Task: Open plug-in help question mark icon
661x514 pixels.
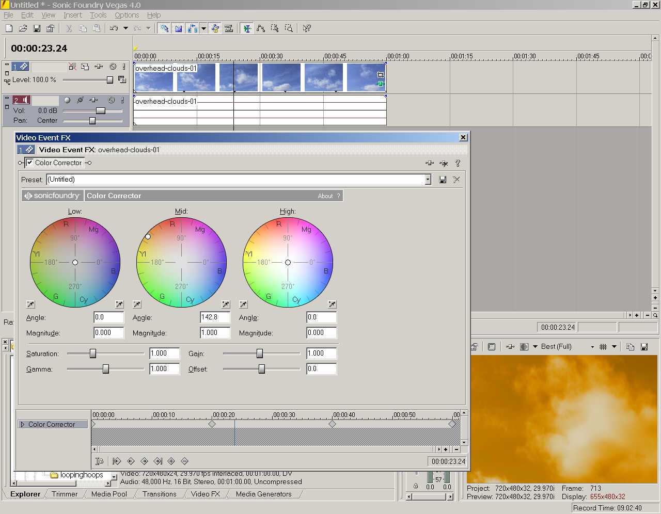Action: point(458,163)
